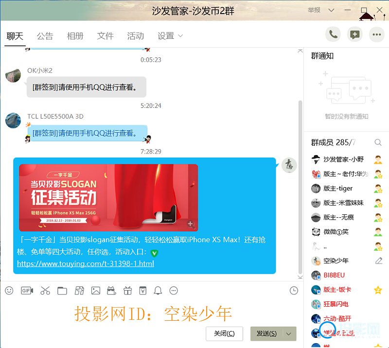Click the 群成员 285 heading
Screen dimensions: 389x348
click(x=333, y=142)
